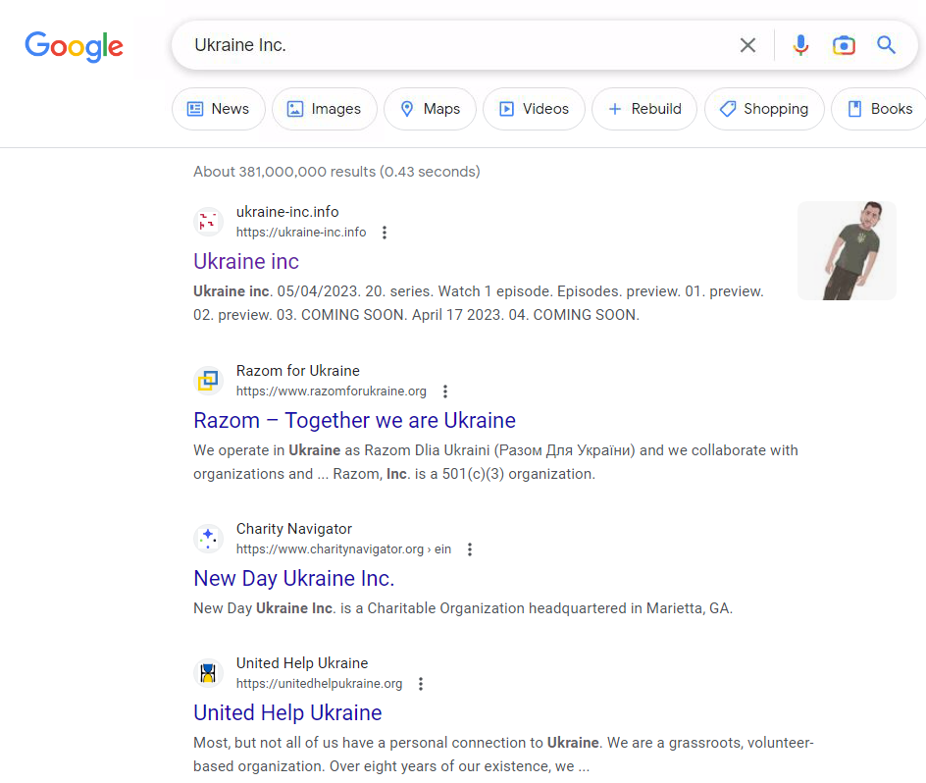926x783 pixels.
Task: Switch to the Videos filter
Action: 534,109
